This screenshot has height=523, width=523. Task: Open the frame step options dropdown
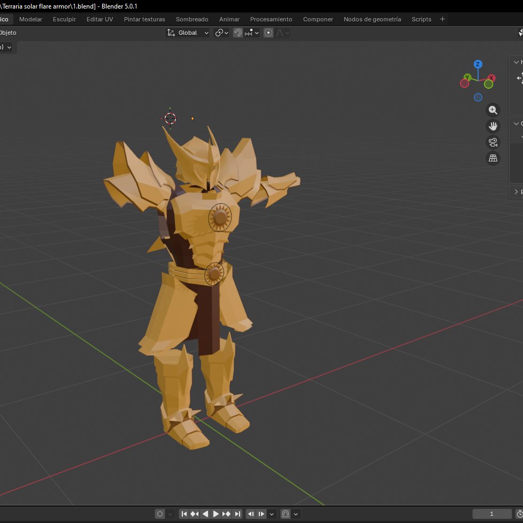pyautogui.click(x=272, y=514)
